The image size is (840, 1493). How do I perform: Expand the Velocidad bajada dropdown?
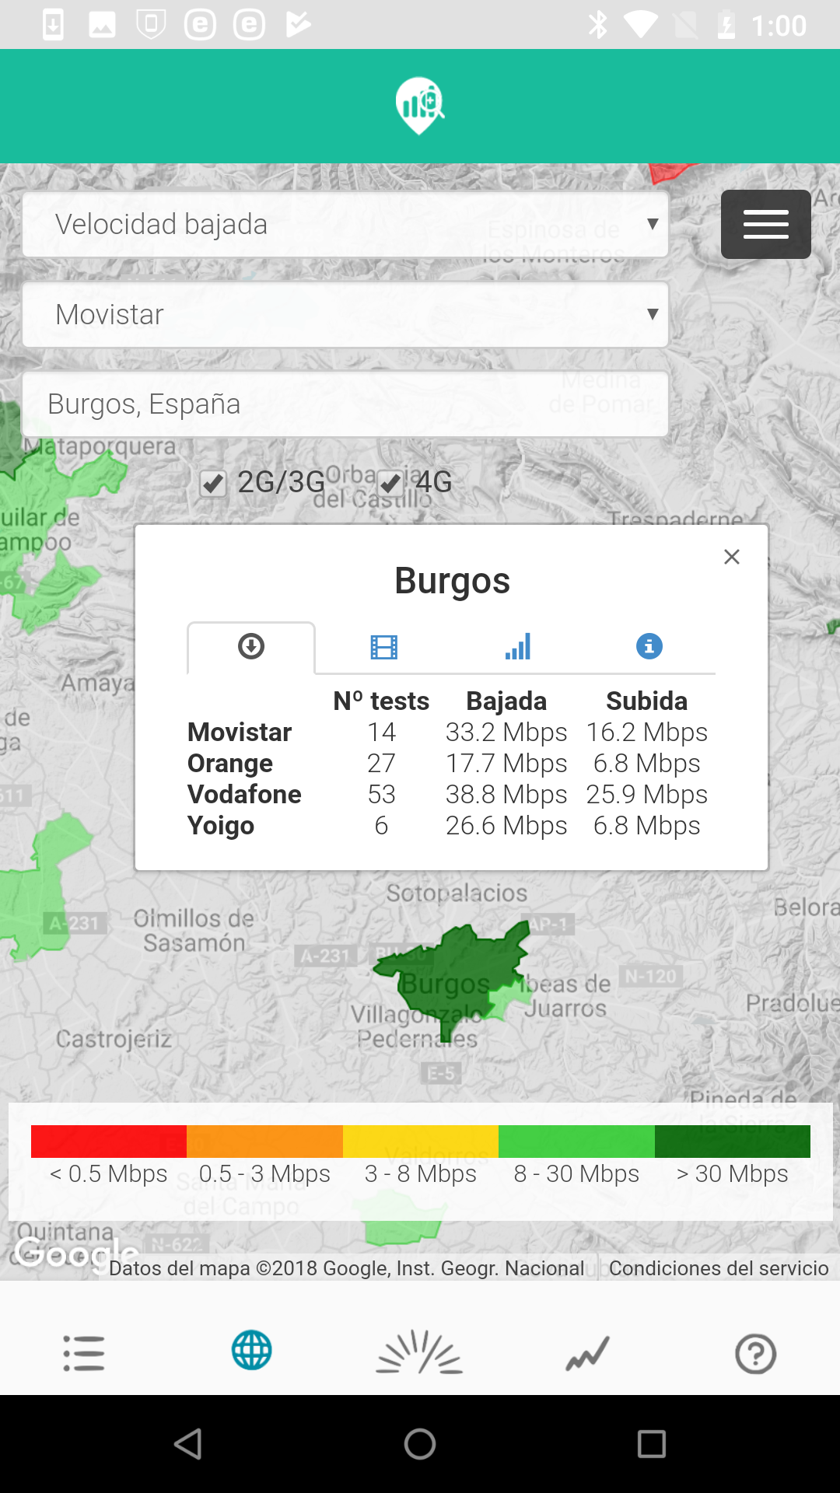345,225
